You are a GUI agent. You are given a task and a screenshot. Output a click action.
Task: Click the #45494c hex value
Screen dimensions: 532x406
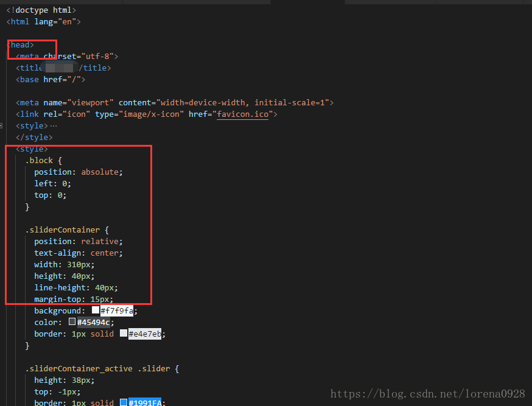pyautogui.click(x=93, y=322)
